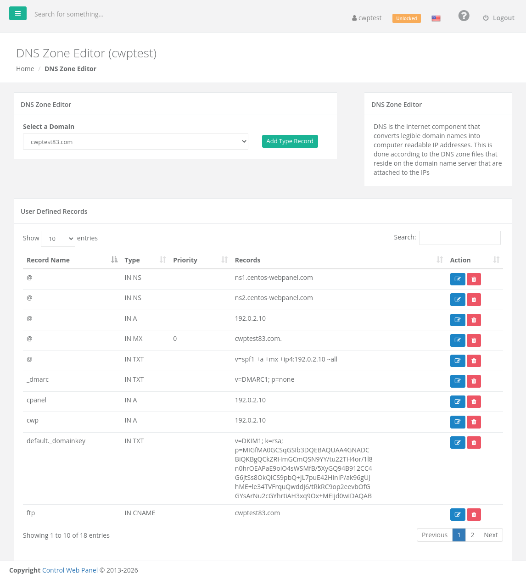Sort table by Priority column

click(x=200, y=260)
